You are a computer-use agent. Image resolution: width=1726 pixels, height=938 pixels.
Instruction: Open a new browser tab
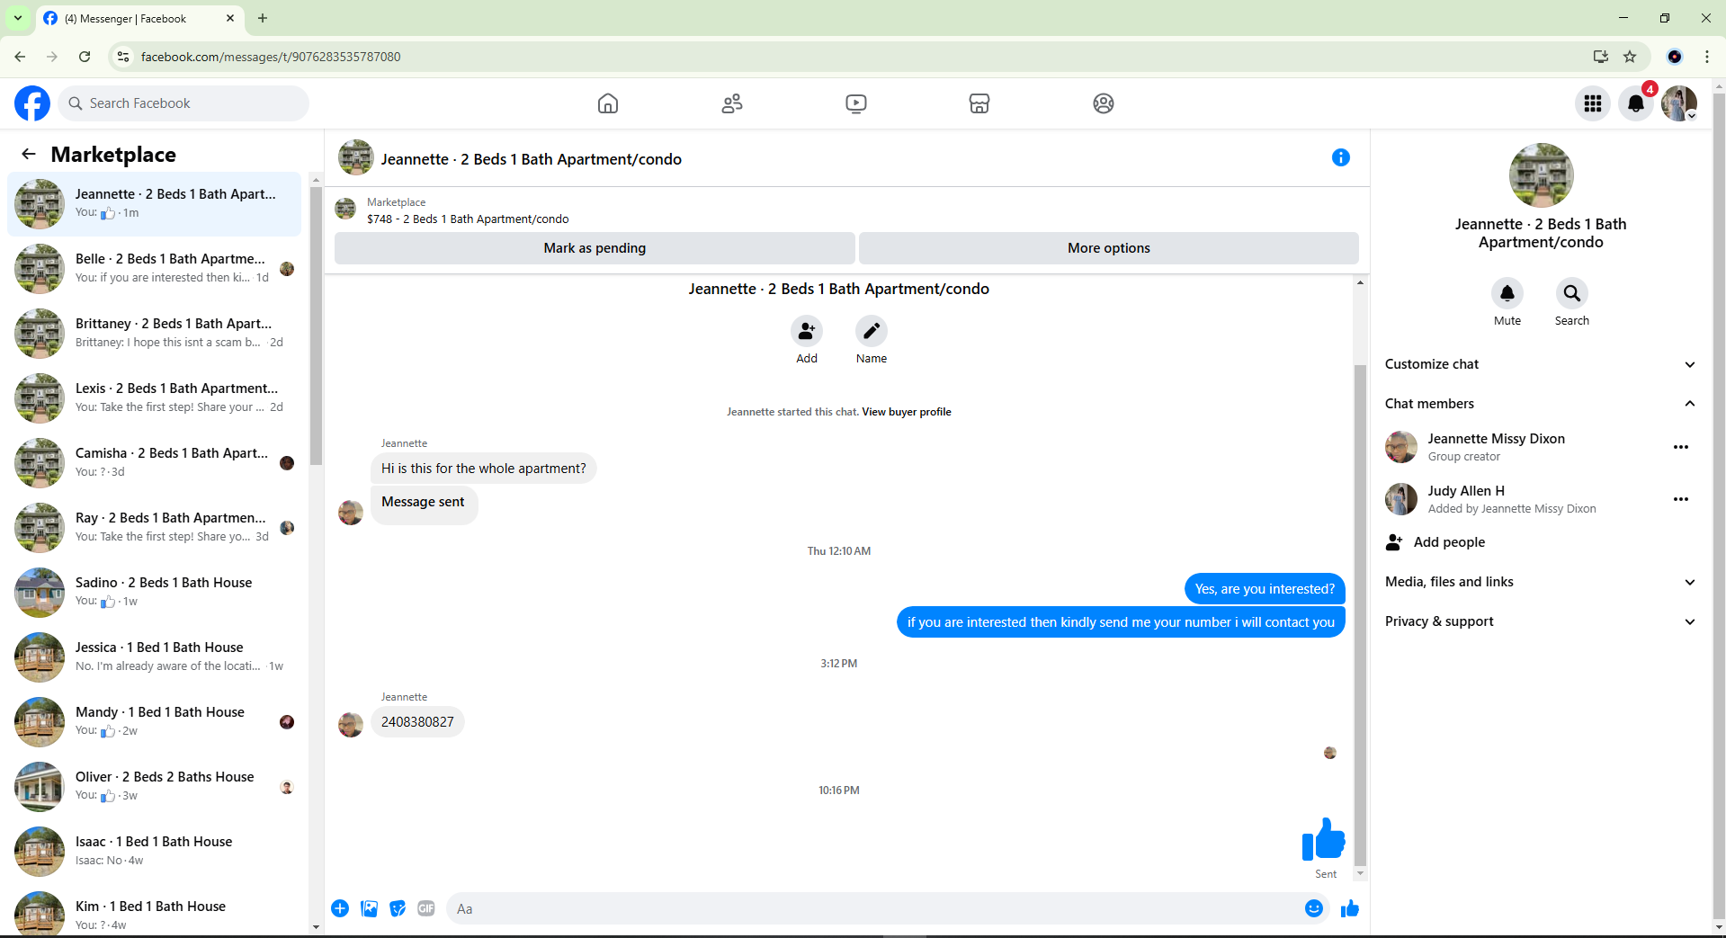click(263, 18)
